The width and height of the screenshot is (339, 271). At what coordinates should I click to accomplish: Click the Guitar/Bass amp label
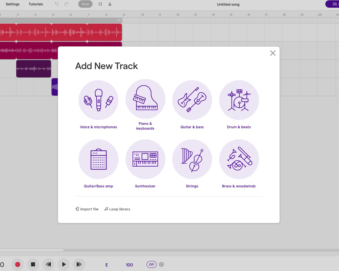[98, 186]
